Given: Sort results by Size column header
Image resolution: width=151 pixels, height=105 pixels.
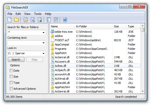Looking at the screenshot, I should pos(119,26).
